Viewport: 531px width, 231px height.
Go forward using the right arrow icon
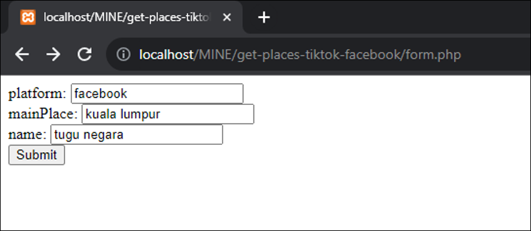coord(53,54)
